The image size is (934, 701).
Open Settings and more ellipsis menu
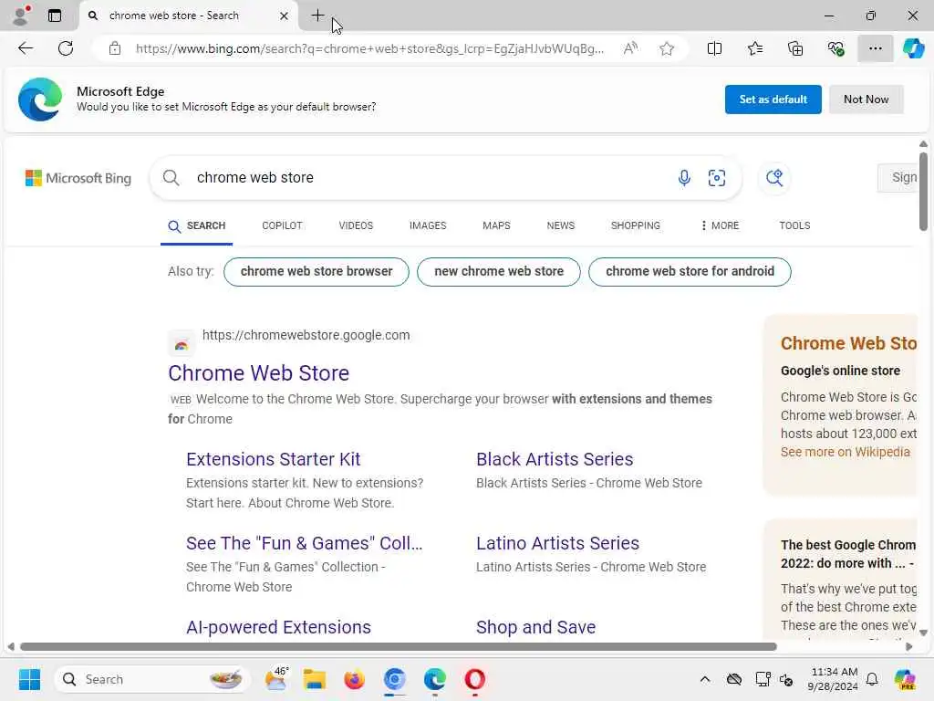[875, 48]
